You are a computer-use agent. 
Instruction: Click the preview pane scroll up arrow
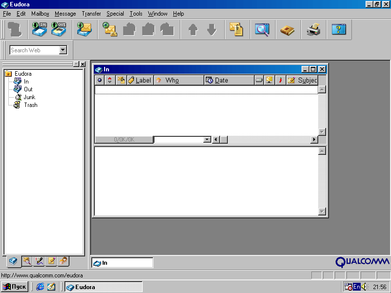coord(322,151)
